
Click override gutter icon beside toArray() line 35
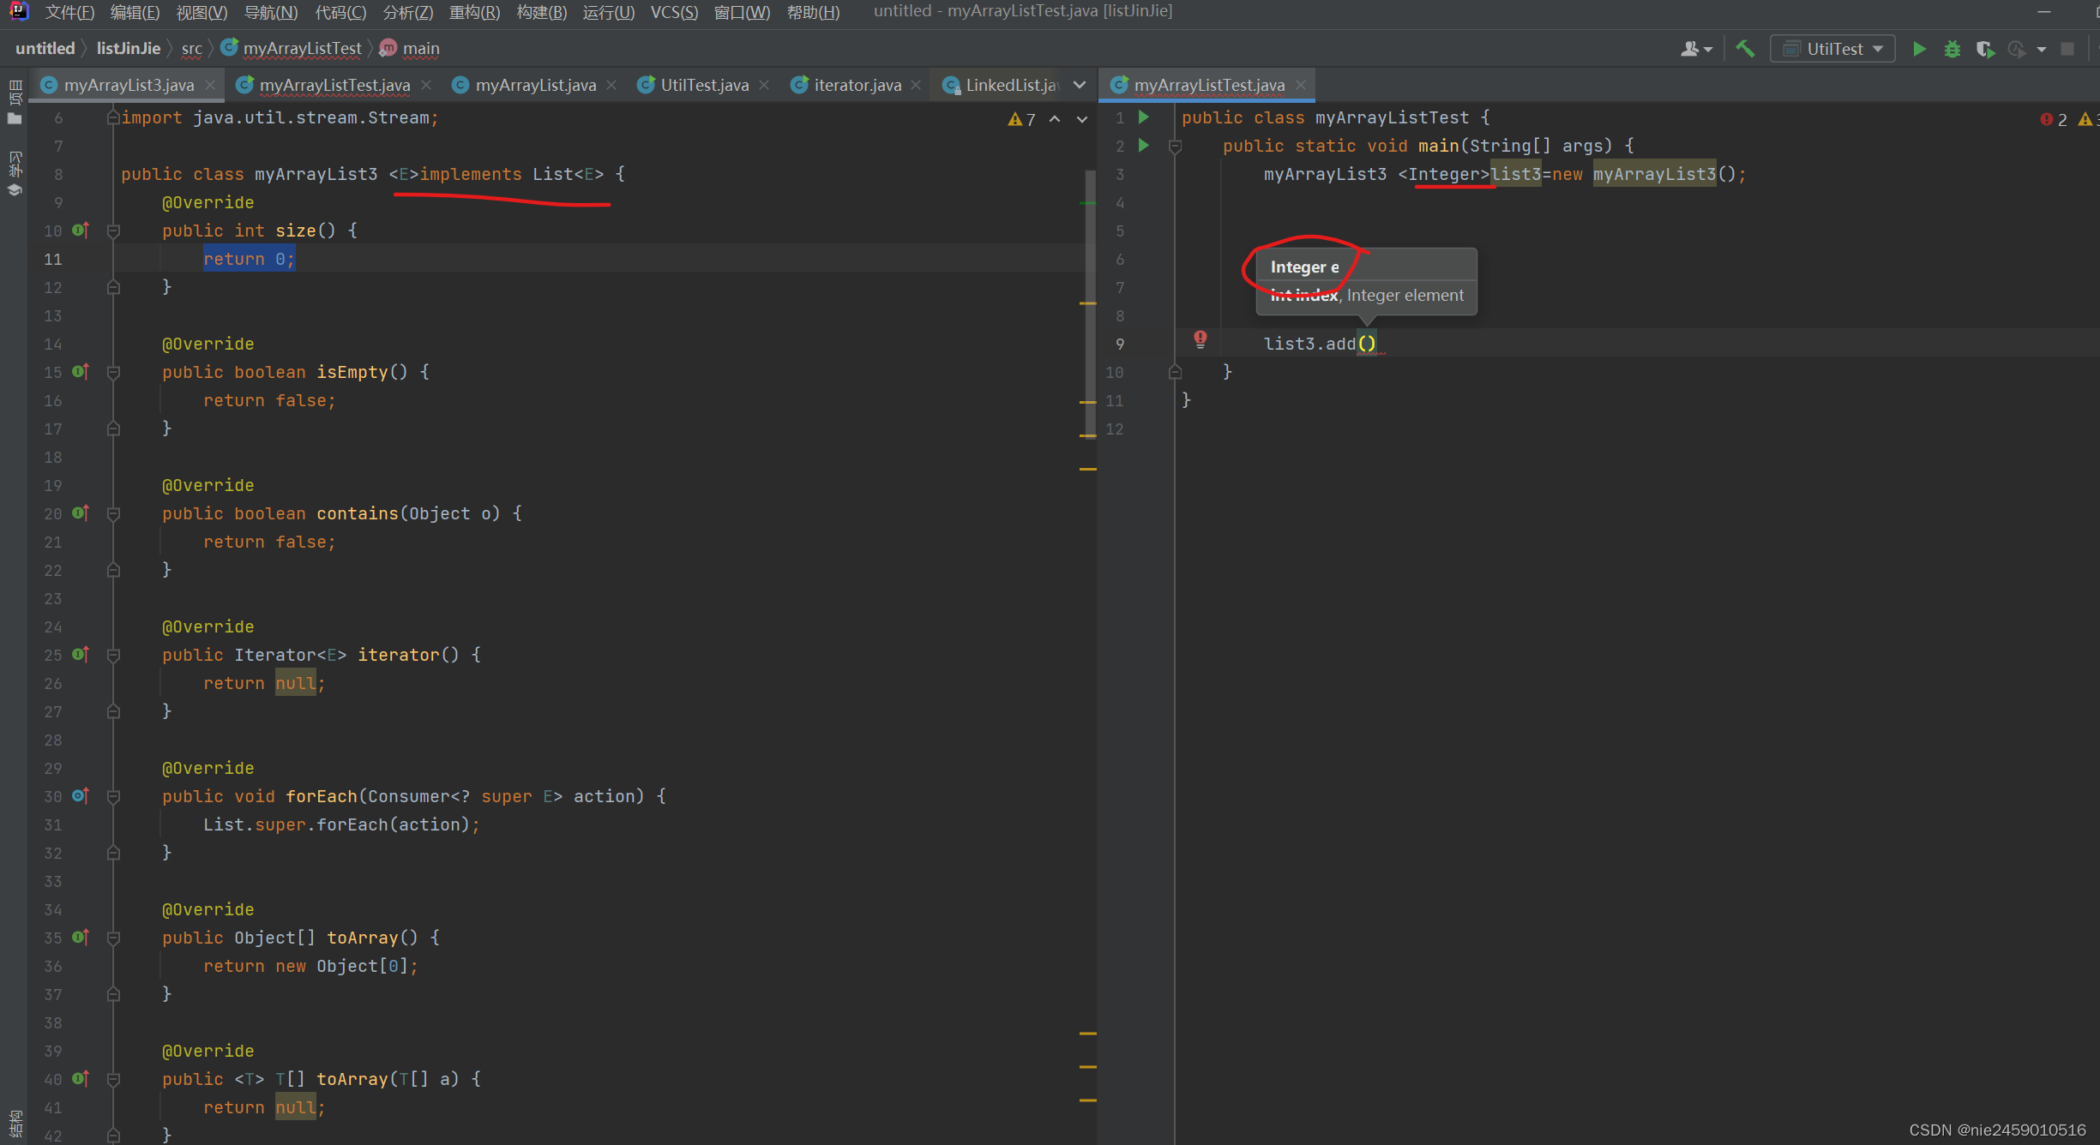point(81,937)
